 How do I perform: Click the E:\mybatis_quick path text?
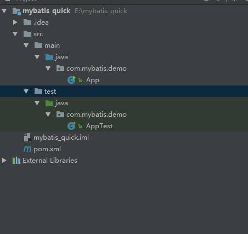coord(101,11)
